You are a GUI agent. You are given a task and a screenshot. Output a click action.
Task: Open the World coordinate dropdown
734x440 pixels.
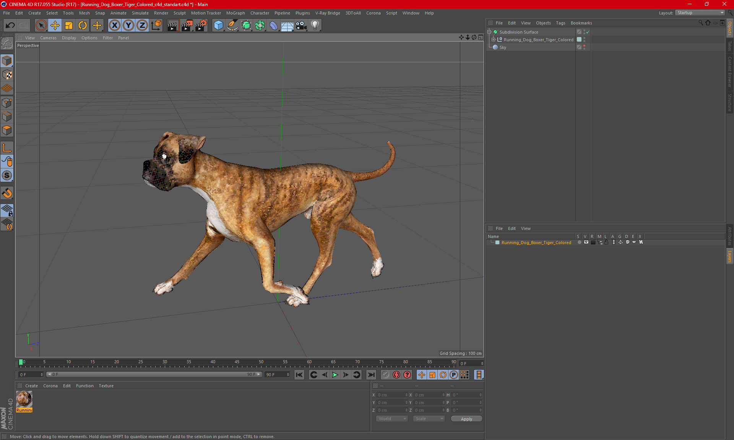point(392,419)
